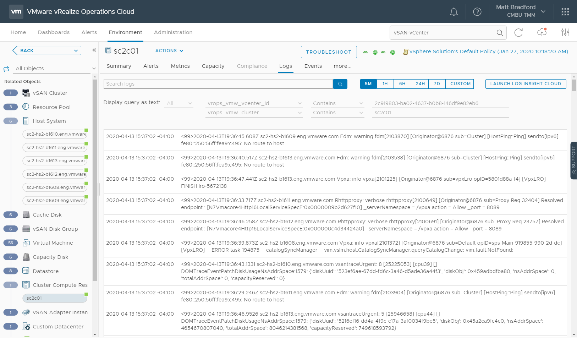Open the Administration menu
Viewport: 577px width, 338px height.
click(x=173, y=32)
